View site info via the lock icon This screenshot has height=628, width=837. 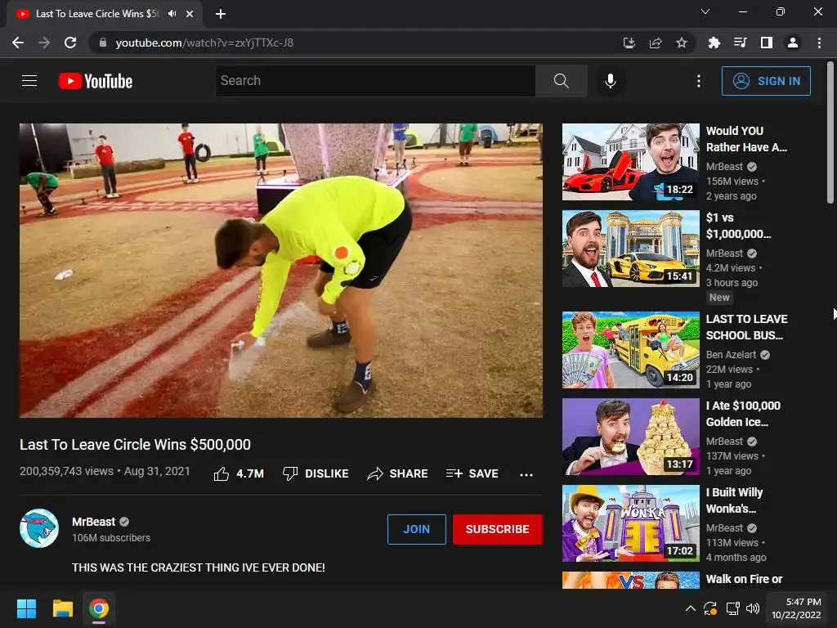click(103, 43)
